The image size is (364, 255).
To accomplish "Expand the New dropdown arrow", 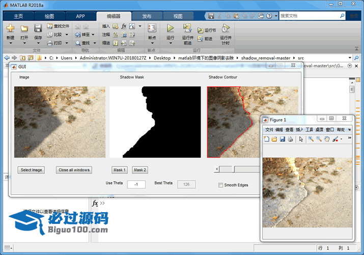I will click(x=11, y=43).
